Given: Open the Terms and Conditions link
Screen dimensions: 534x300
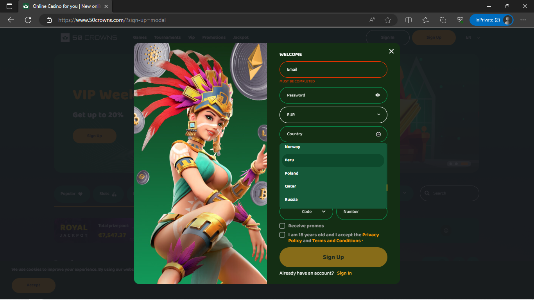Looking at the screenshot, I should pyautogui.click(x=336, y=241).
